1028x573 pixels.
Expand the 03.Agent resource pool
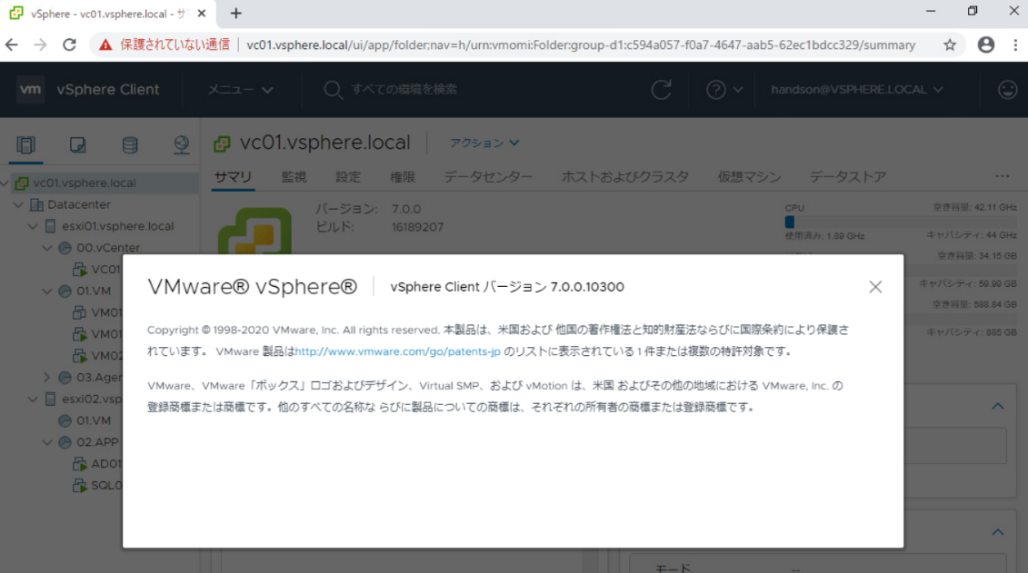coord(47,377)
